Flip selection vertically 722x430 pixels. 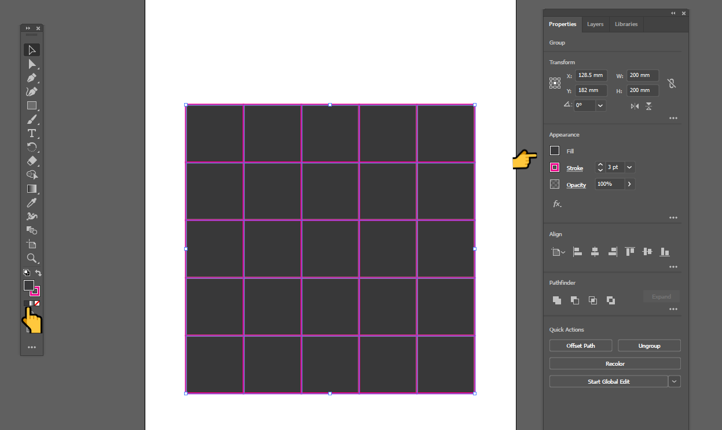tap(648, 106)
